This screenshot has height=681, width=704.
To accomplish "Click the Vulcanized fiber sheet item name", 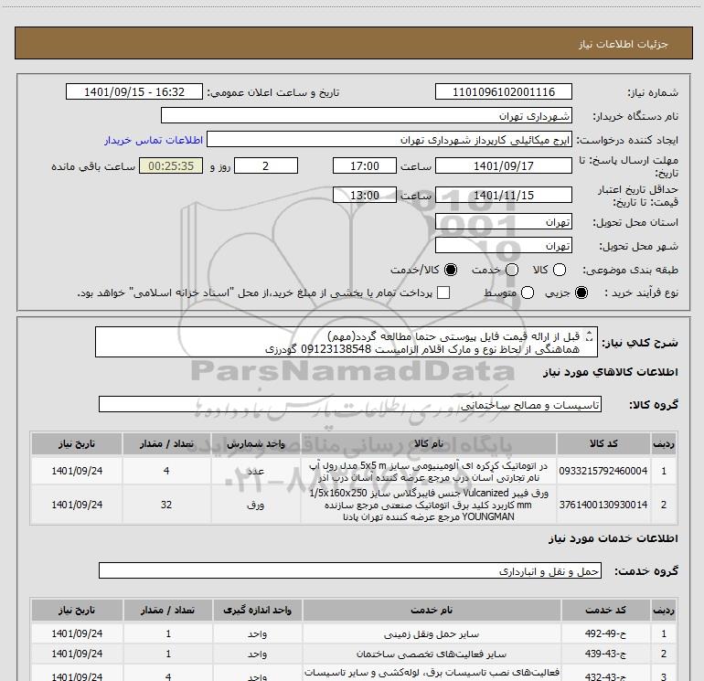I will coord(428,505).
